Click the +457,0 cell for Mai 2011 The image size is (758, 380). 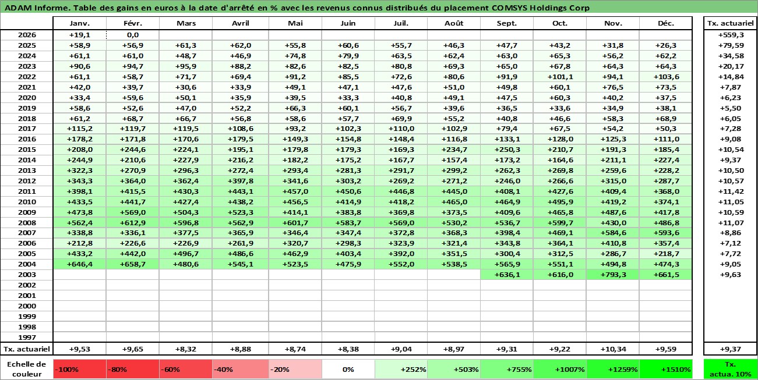point(295,191)
